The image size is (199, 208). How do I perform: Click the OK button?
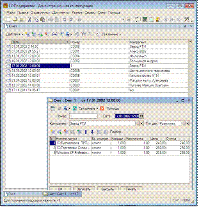coord(60,189)
